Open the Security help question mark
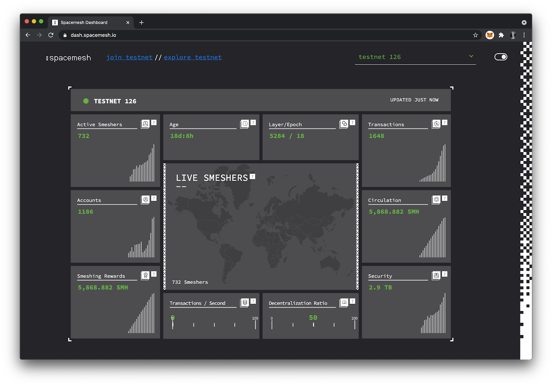 tap(445, 274)
